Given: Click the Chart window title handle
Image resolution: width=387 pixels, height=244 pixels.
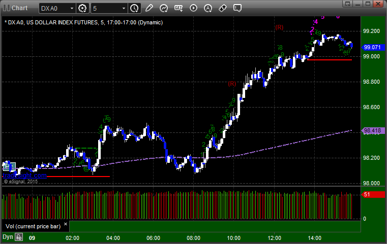Looking at the screenshot, I should (x=15, y=8).
